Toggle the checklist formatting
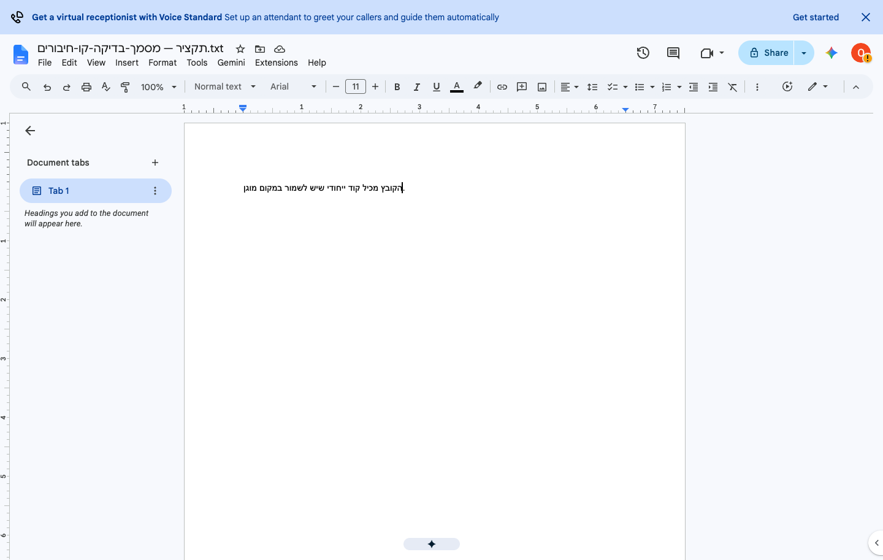The height and width of the screenshot is (560, 883). [612, 87]
